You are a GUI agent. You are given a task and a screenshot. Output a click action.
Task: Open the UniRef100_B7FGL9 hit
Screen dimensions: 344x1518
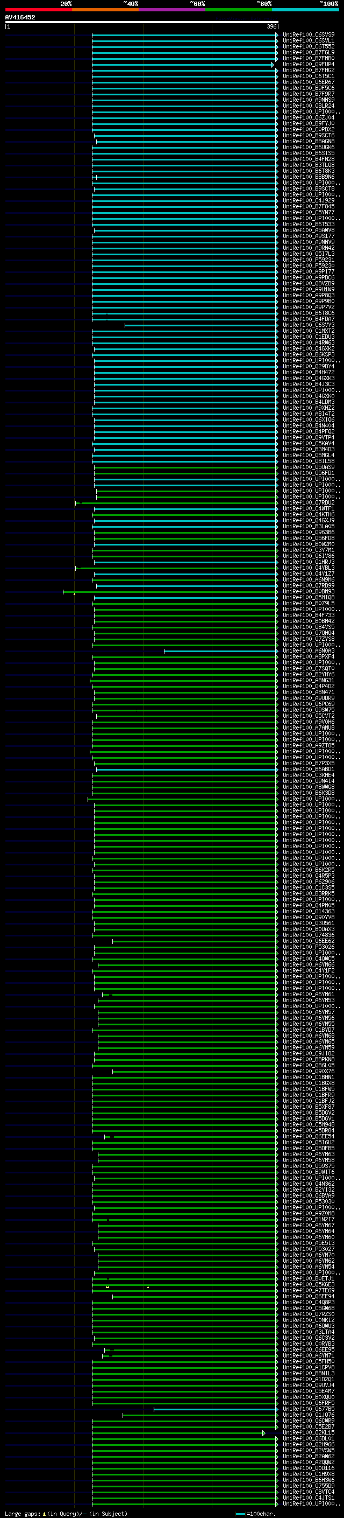[x=309, y=52]
